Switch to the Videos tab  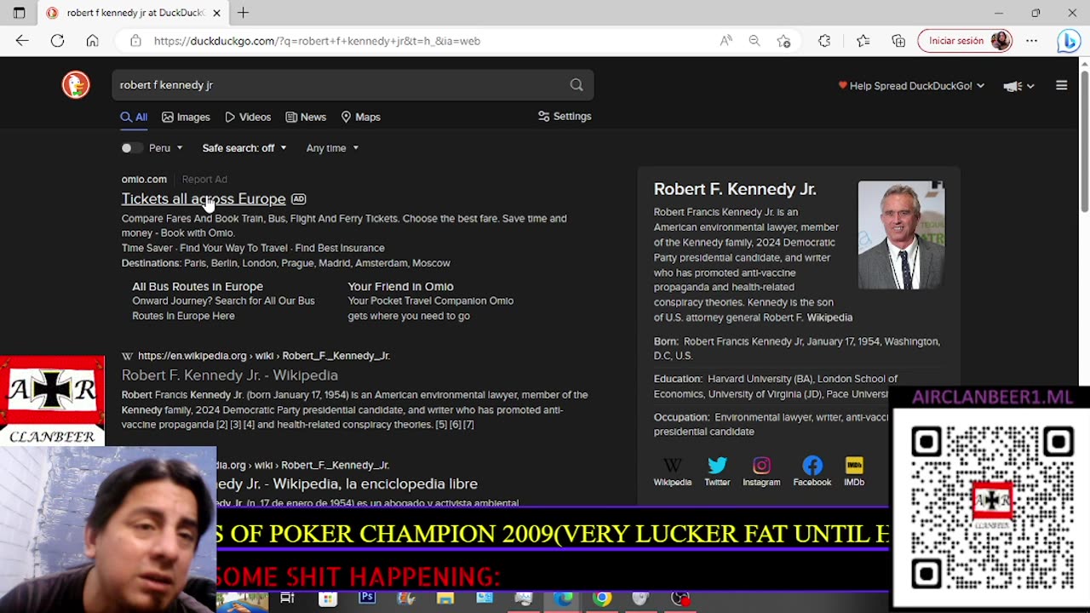tap(248, 117)
